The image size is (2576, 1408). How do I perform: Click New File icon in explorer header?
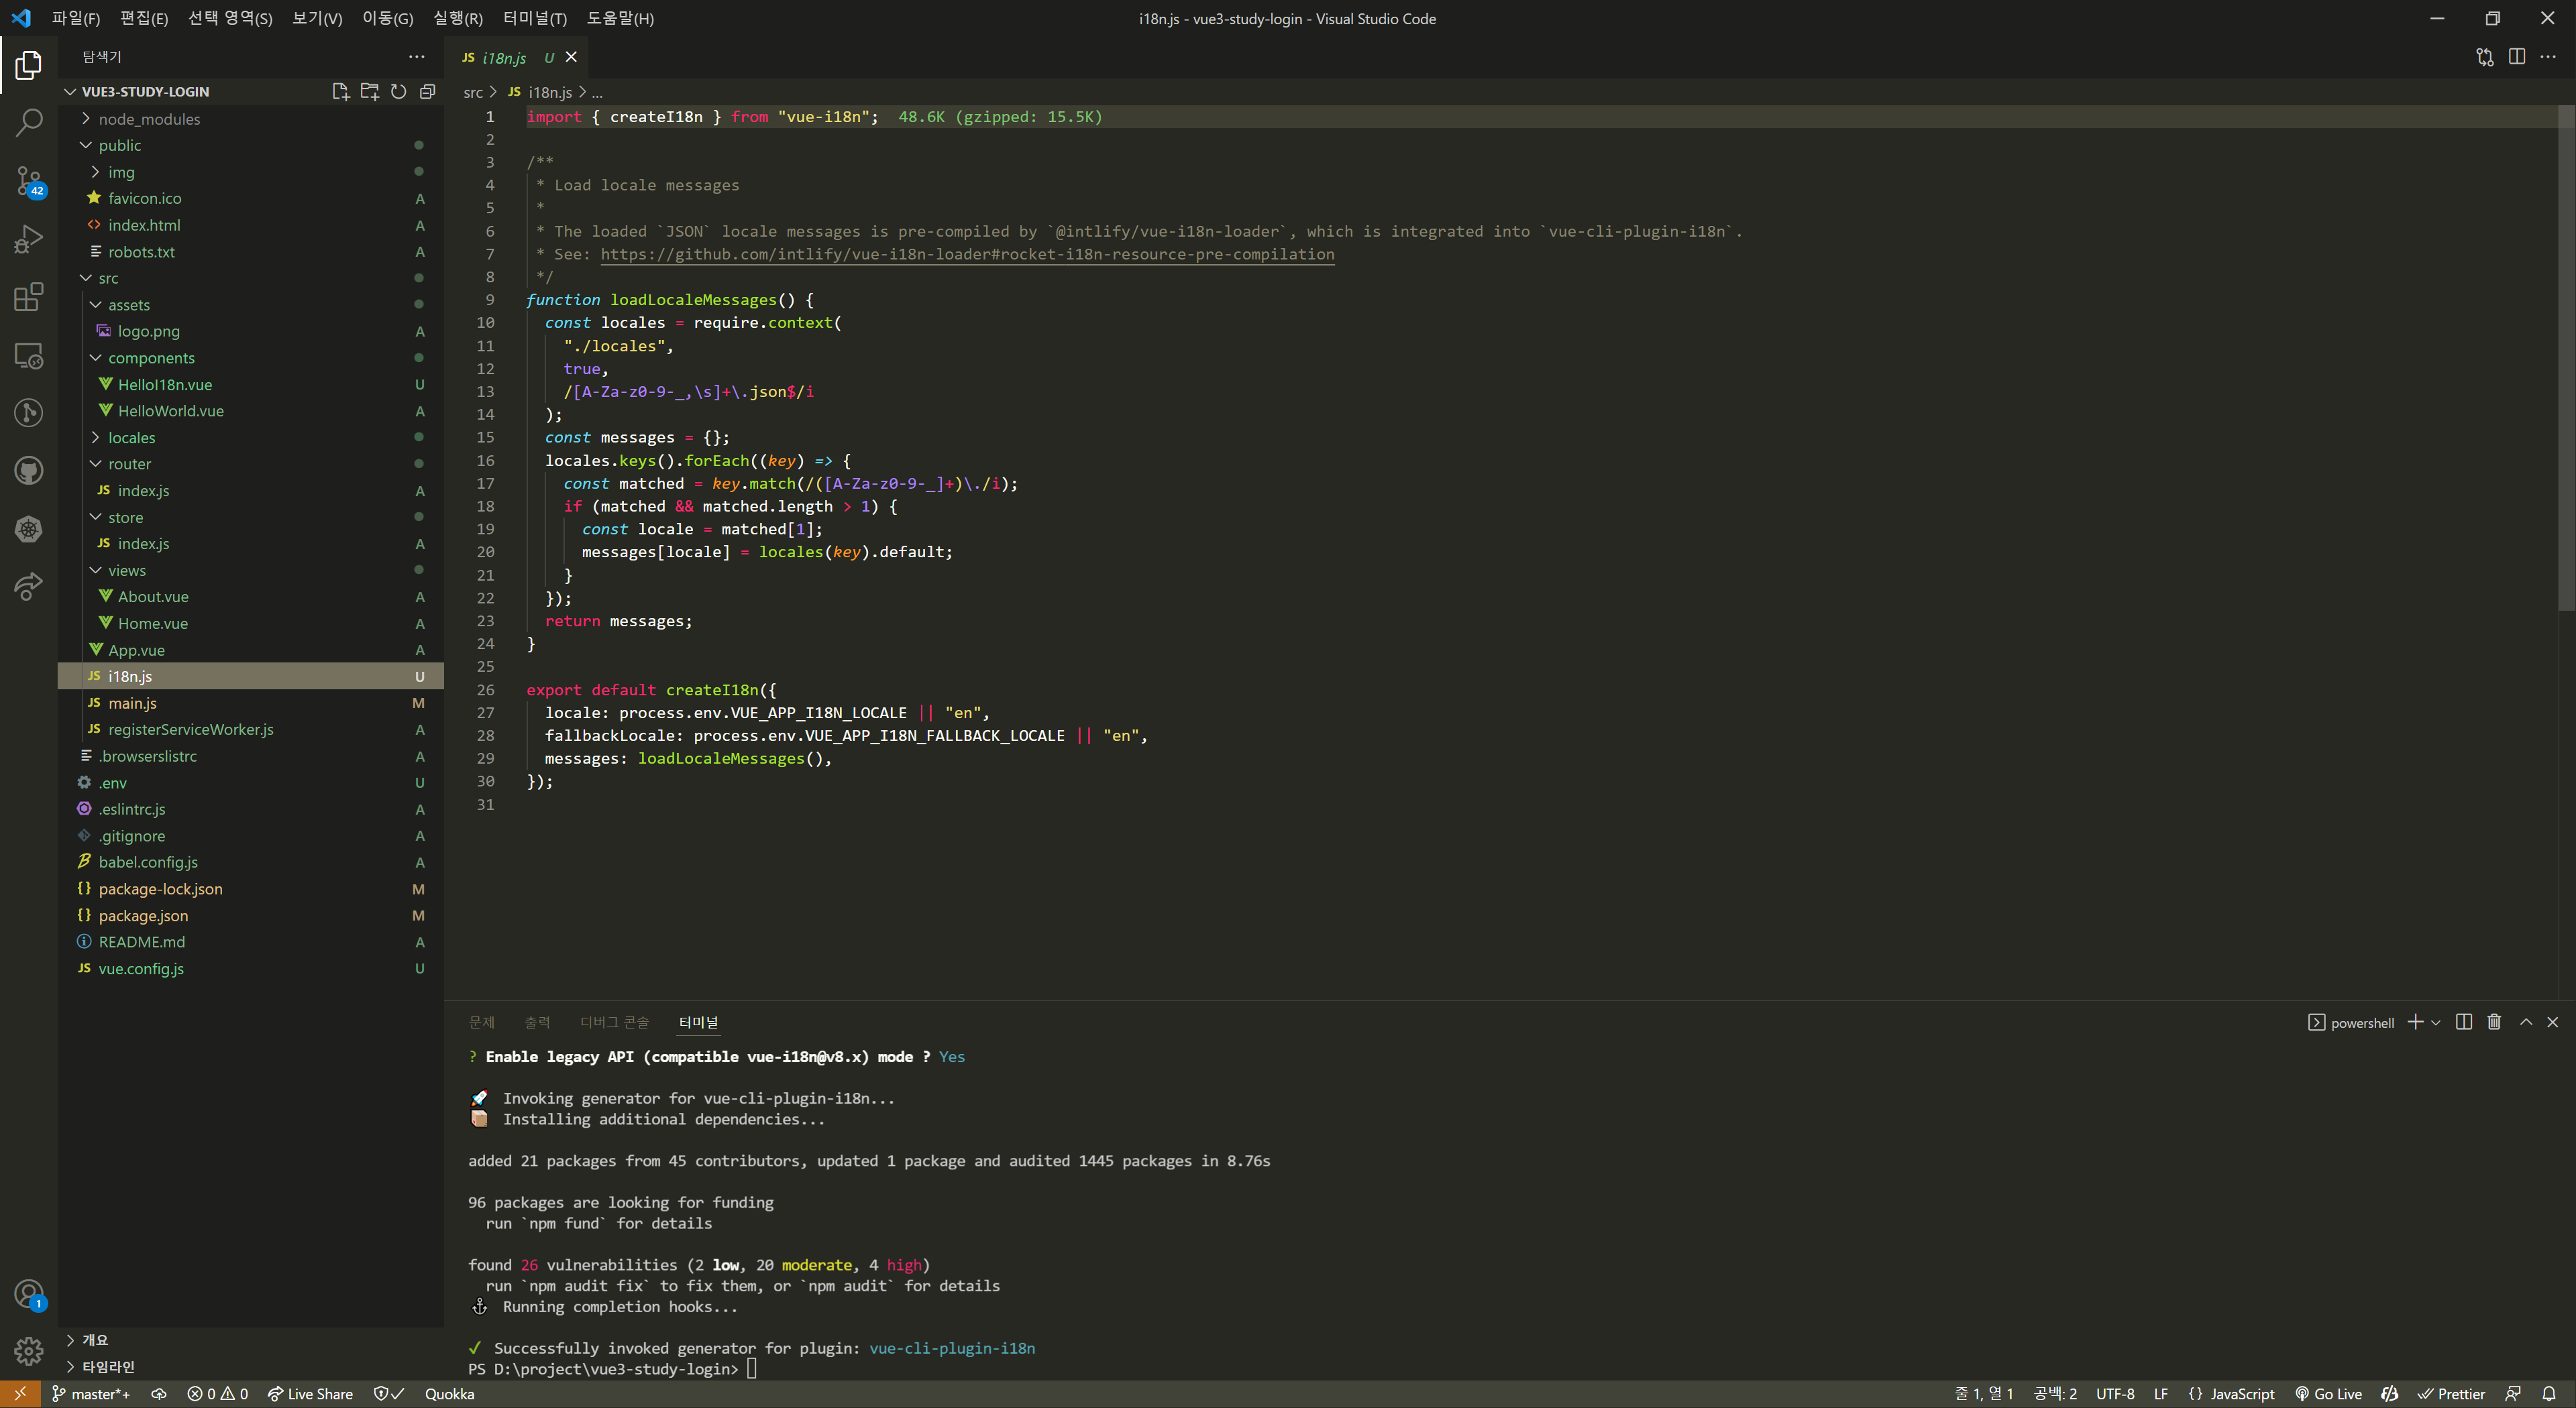pos(340,91)
